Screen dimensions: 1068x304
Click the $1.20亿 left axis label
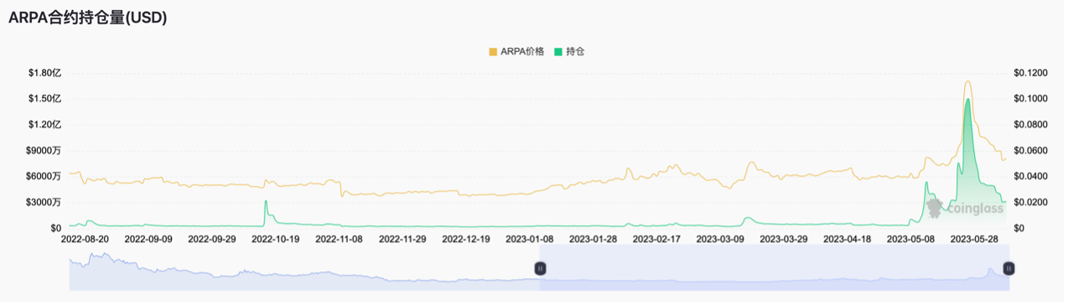coord(45,125)
